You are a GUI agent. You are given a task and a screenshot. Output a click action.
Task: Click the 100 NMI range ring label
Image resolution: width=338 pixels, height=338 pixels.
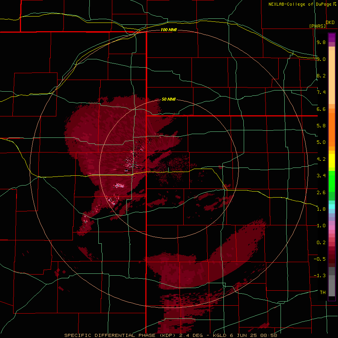pos(169,30)
